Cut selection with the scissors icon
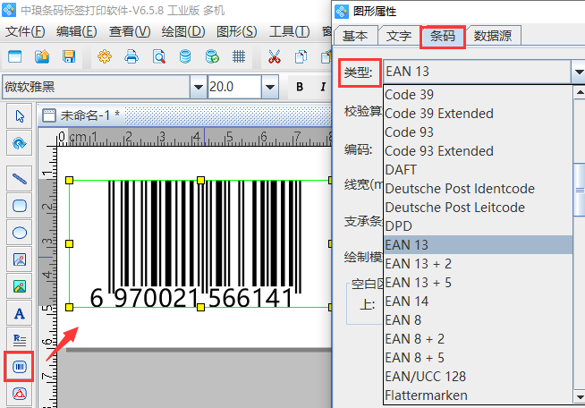 (x=275, y=56)
